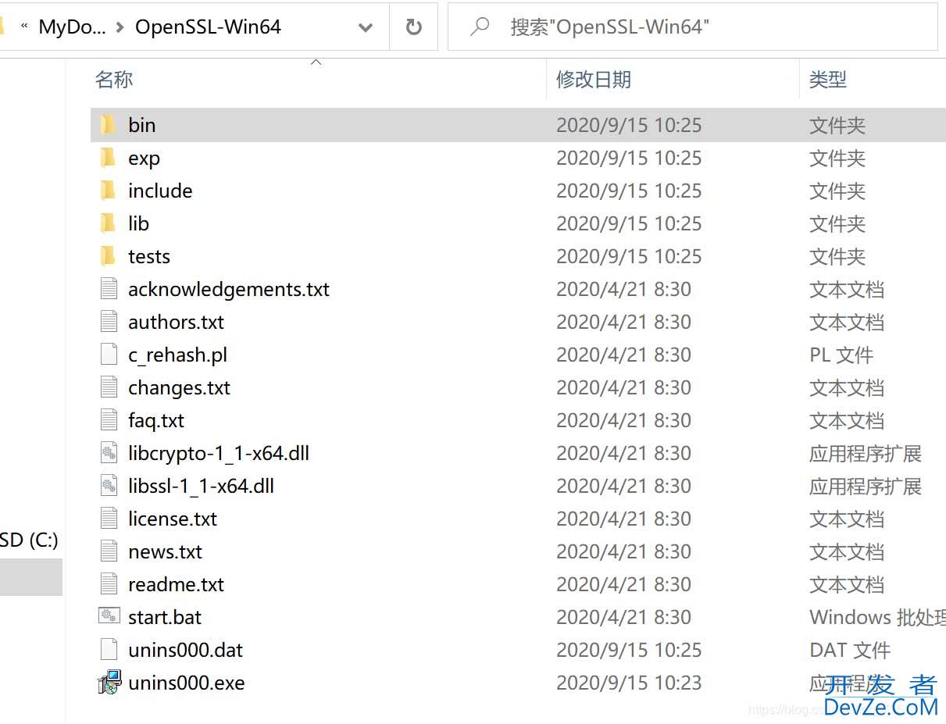Screen dimensions: 946x724
Task: Click OpenSSL-Win64 breadcrumb segment
Action: click(208, 27)
